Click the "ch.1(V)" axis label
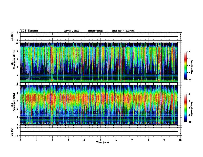This screenshot has height=157, width=203. pos(12,36)
